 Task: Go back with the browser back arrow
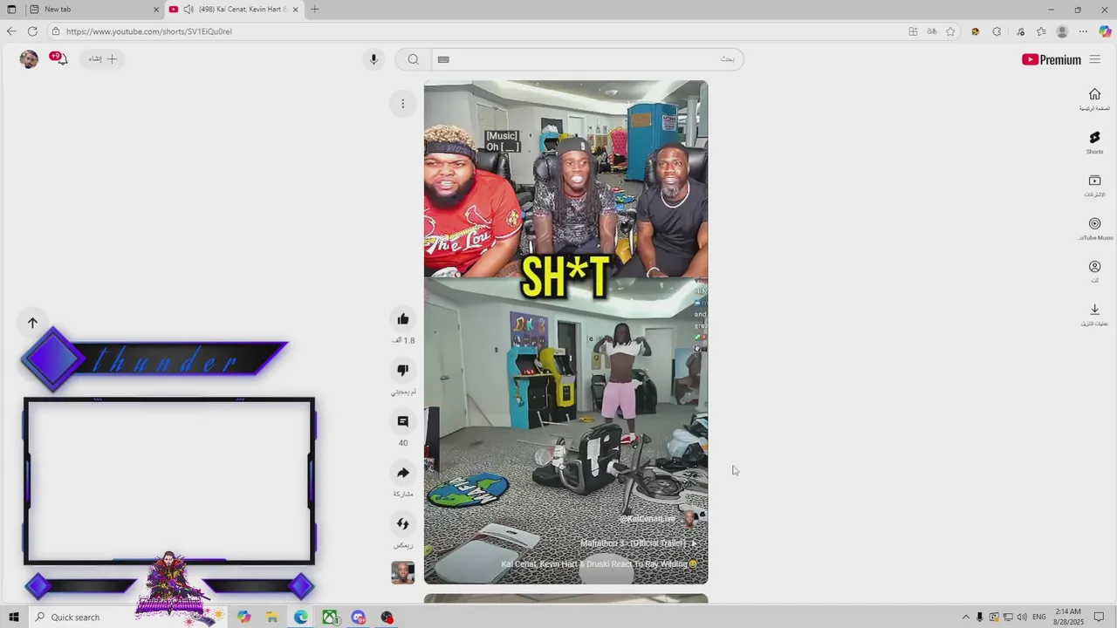10,31
